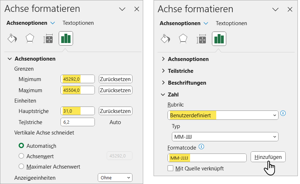Select Effects pentagon icon in left panel
Viewport: 300px width, 184px height.
30,39
